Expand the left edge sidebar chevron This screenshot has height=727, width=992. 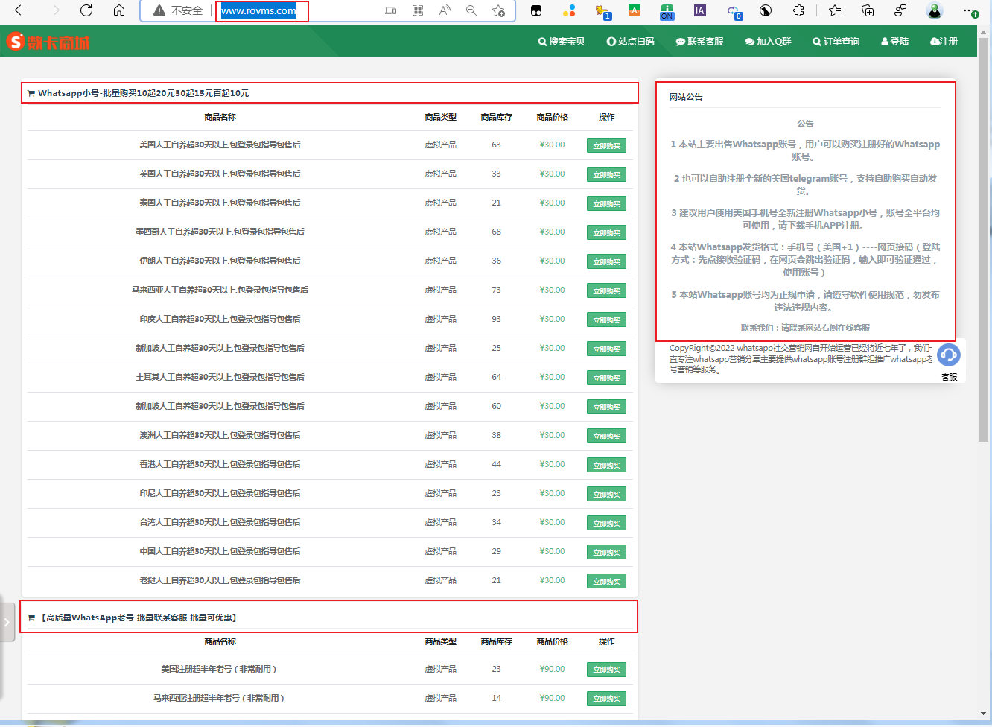(x=7, y=622)
